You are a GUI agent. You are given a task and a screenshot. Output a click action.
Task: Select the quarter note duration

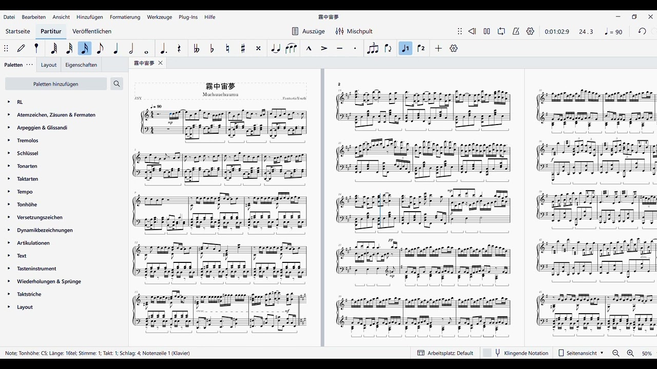tap(115, 48)
